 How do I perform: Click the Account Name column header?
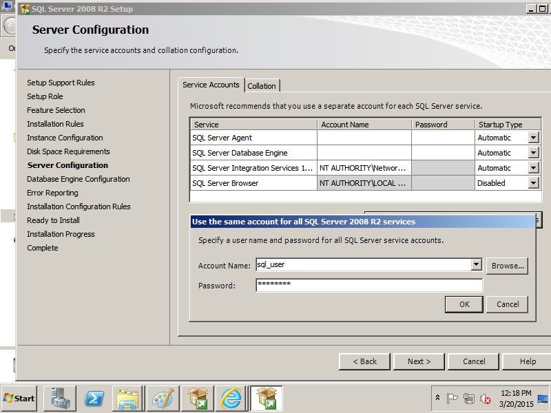pos(364,125)
